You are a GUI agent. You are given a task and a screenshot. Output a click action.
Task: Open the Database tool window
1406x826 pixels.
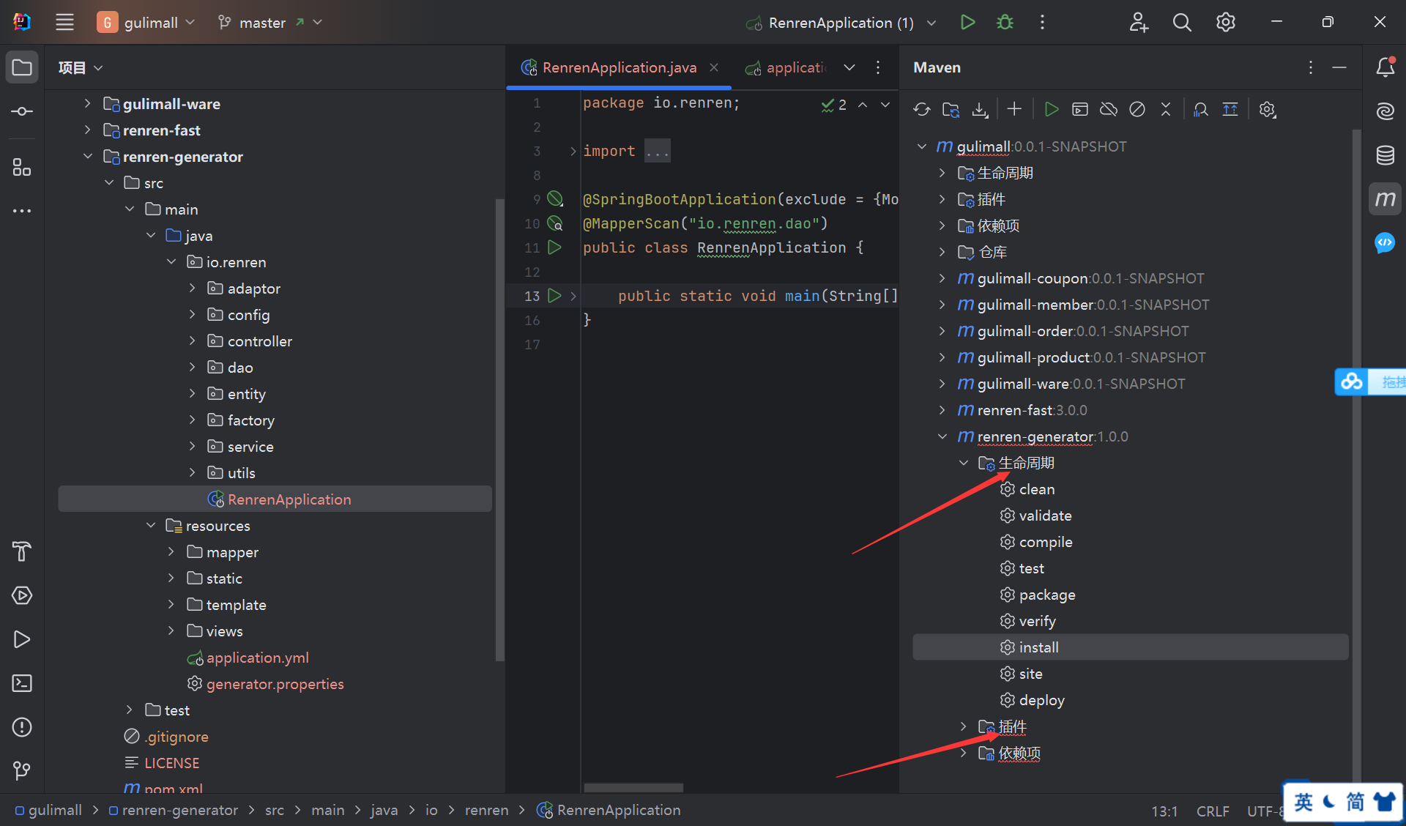coord(1385,155)
